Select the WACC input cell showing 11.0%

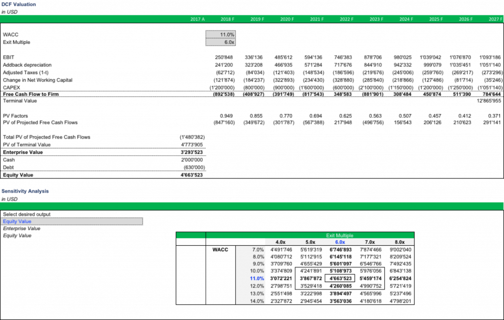(x=220, y=35)
